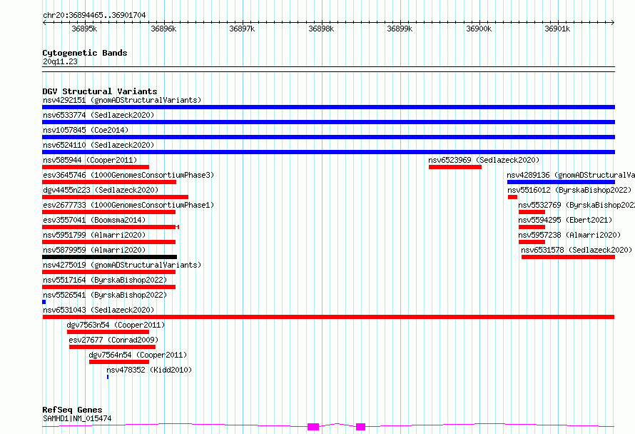Click the first magenta SAMHD1 exon box
635x434 pixels.
[313, 427]
